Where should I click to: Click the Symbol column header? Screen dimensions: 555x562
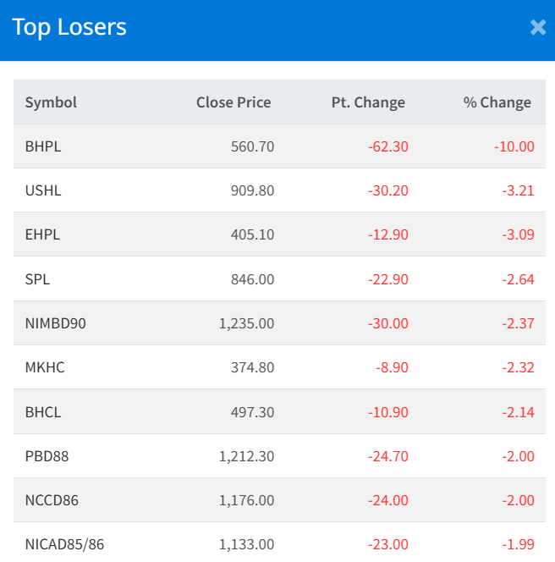51,102
